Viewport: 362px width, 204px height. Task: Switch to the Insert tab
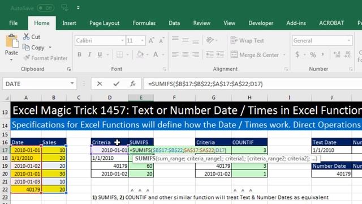(69, 23)
